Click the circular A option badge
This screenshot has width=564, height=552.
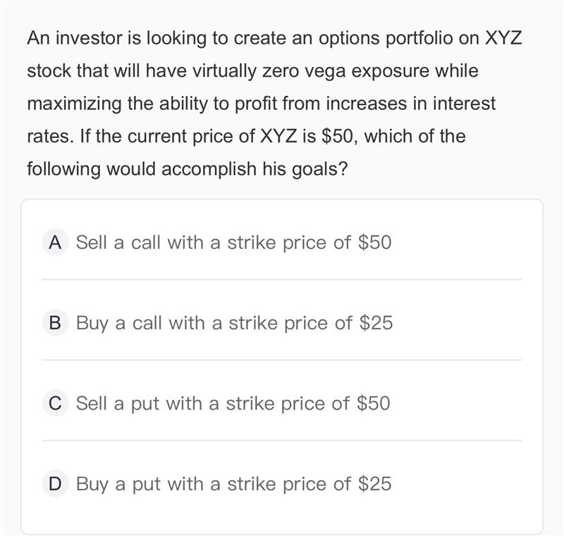click(x=54, y=243)
